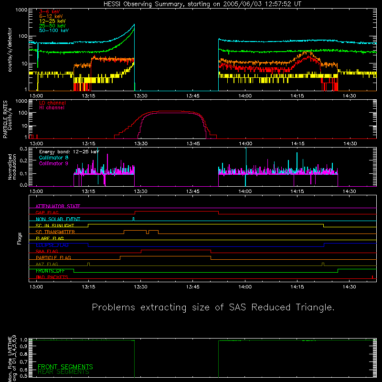
Task: Click the counts/s/detector axis label
Action: click(x=10, y=50)
